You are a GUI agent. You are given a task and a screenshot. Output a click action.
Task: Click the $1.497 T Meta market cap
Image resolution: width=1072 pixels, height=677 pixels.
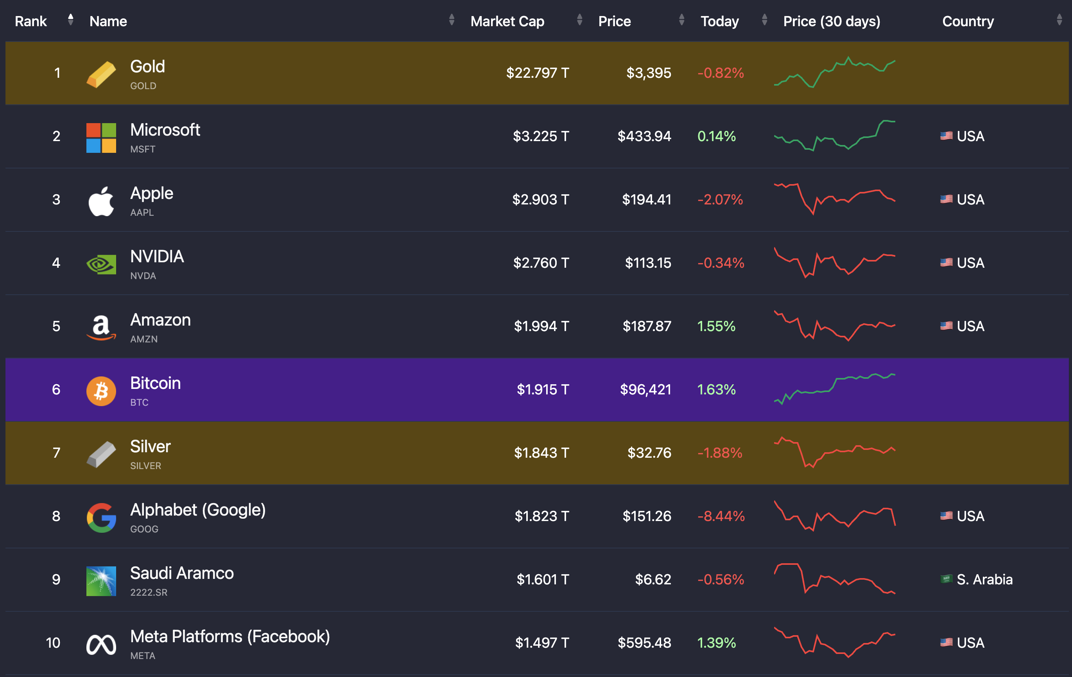[x=542, y=643]
